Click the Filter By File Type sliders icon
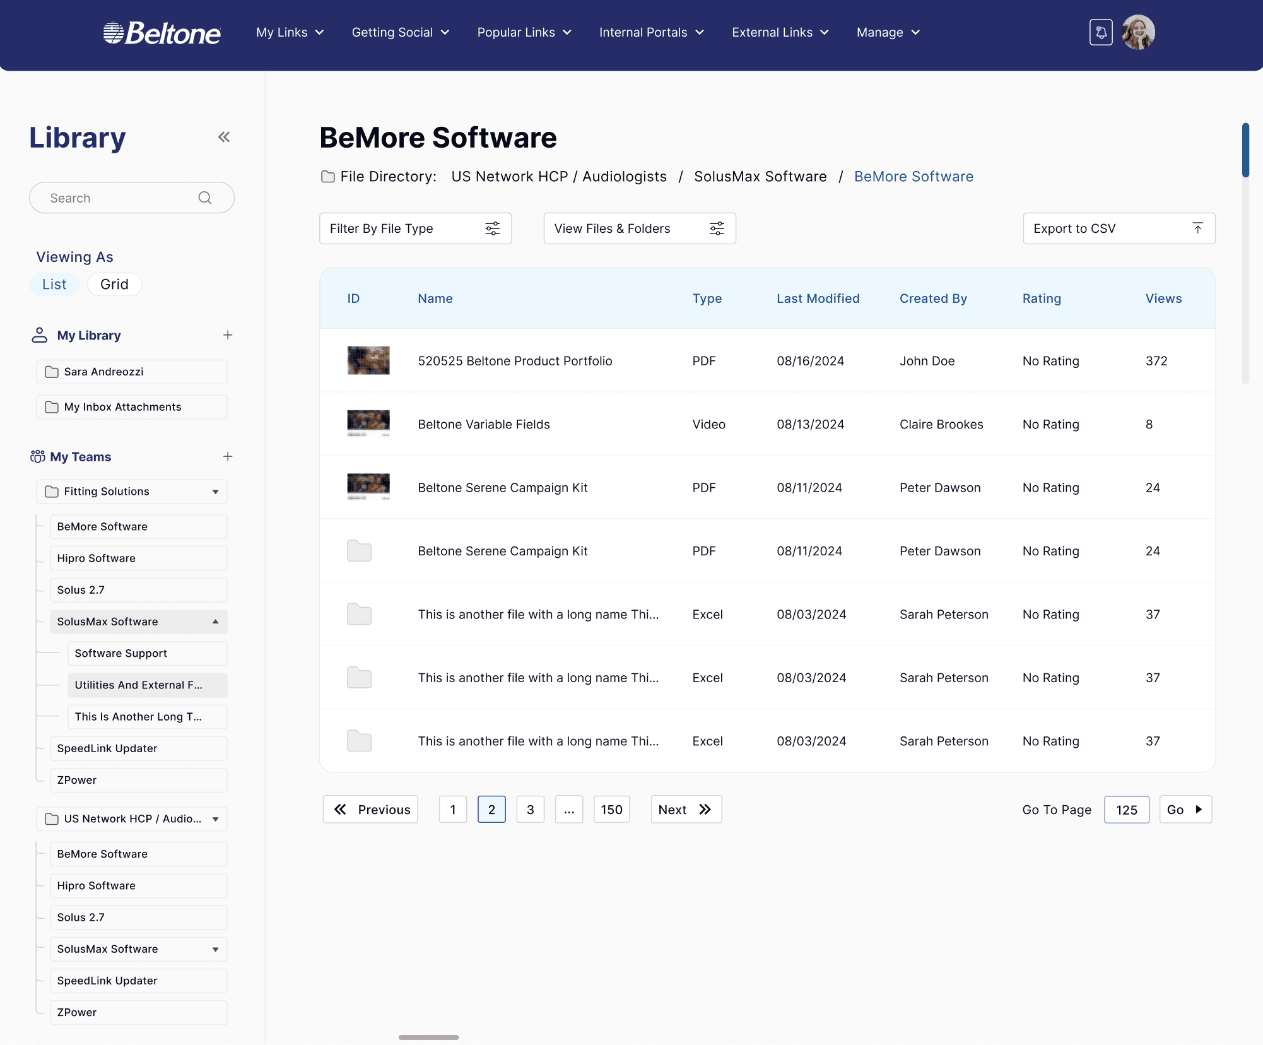 [493, 228]
